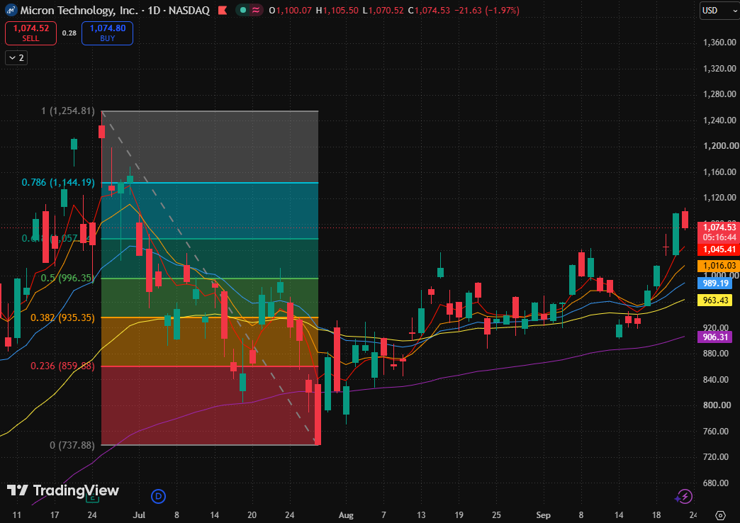The image size is (740, 523).
Task: Click the 0.28 spread value
Action: pyautogui.click(x=69, y=33)
